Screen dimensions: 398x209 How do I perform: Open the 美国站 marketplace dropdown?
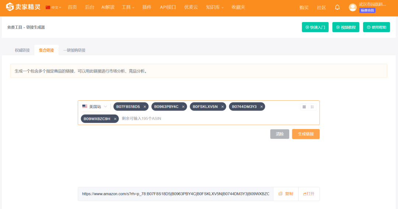pyautogui.click(x=95, y=107)
